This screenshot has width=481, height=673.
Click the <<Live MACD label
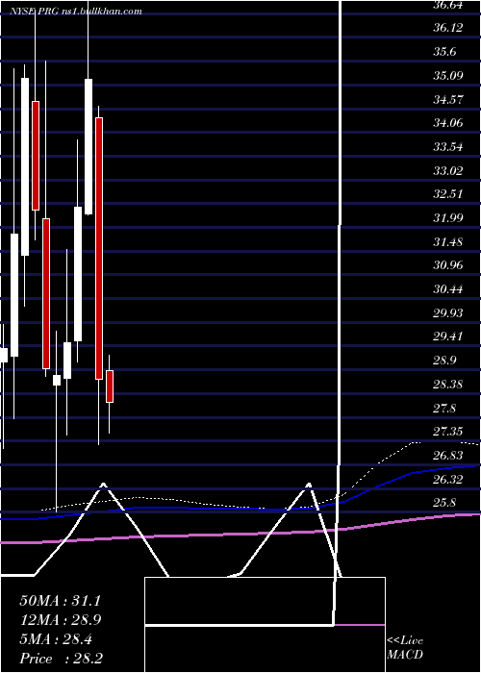point(405,648)
